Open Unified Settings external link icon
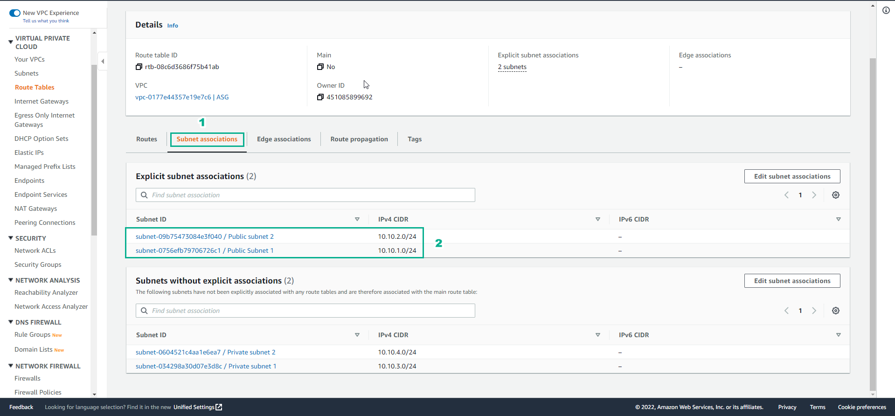Screen dimensions: 895x416 (219, 407)
